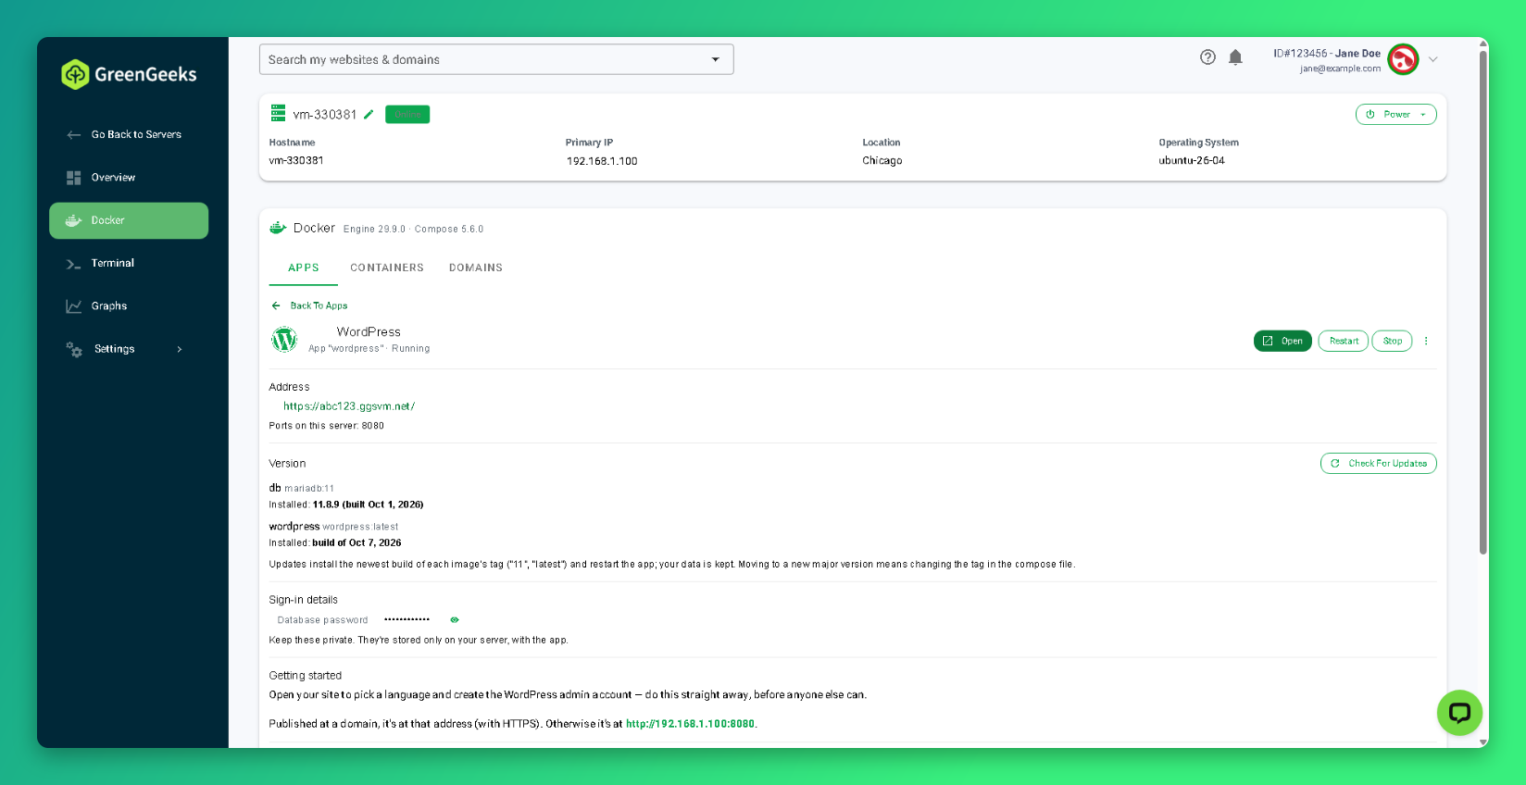Open the WordPress app

coord(1282,341)
